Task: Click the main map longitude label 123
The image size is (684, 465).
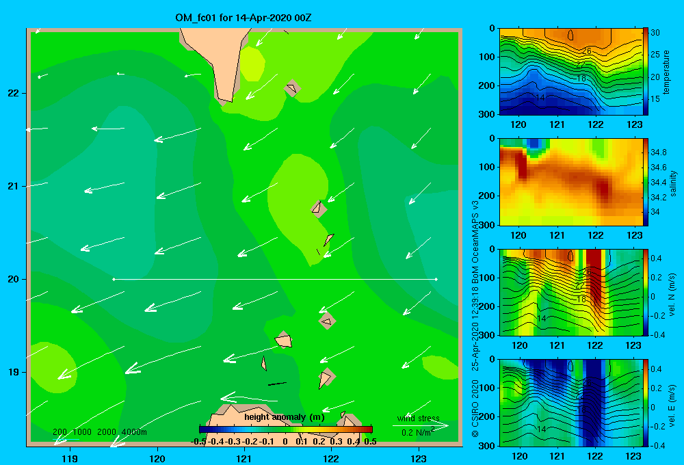Action: point(419,458)
